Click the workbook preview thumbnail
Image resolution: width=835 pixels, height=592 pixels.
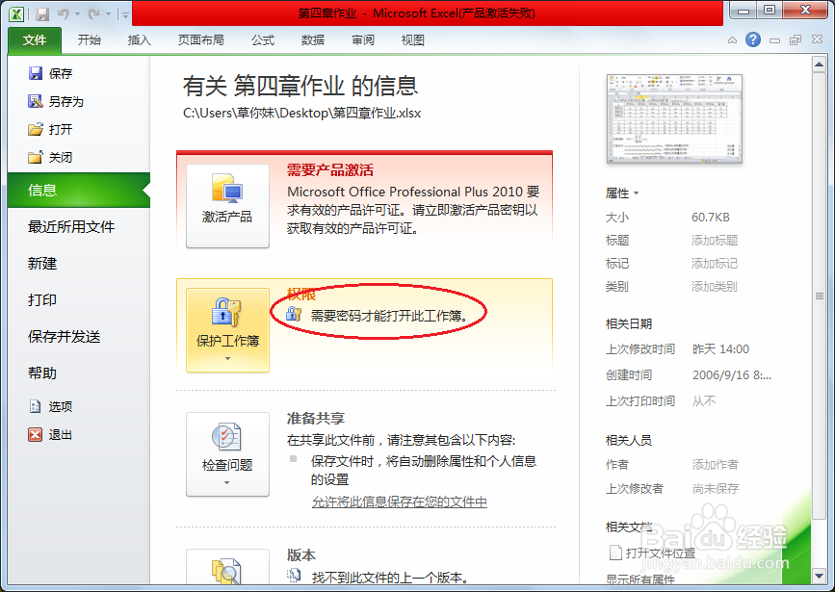tap(674, 118)
